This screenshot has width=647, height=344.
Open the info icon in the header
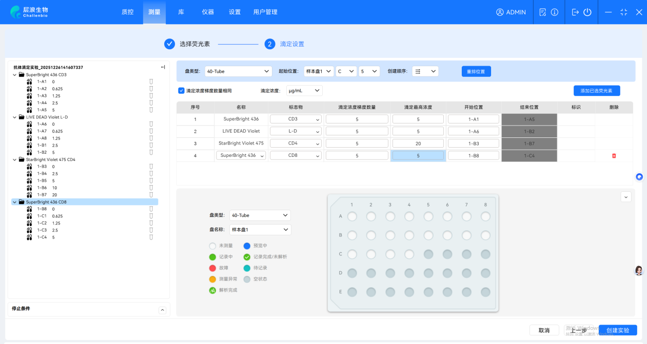555,12
